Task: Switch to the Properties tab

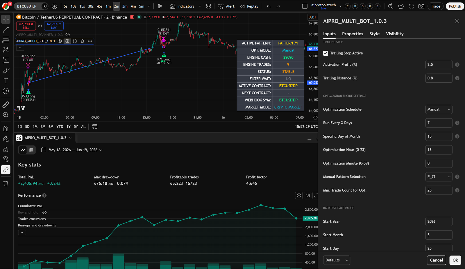Action: 353,34
